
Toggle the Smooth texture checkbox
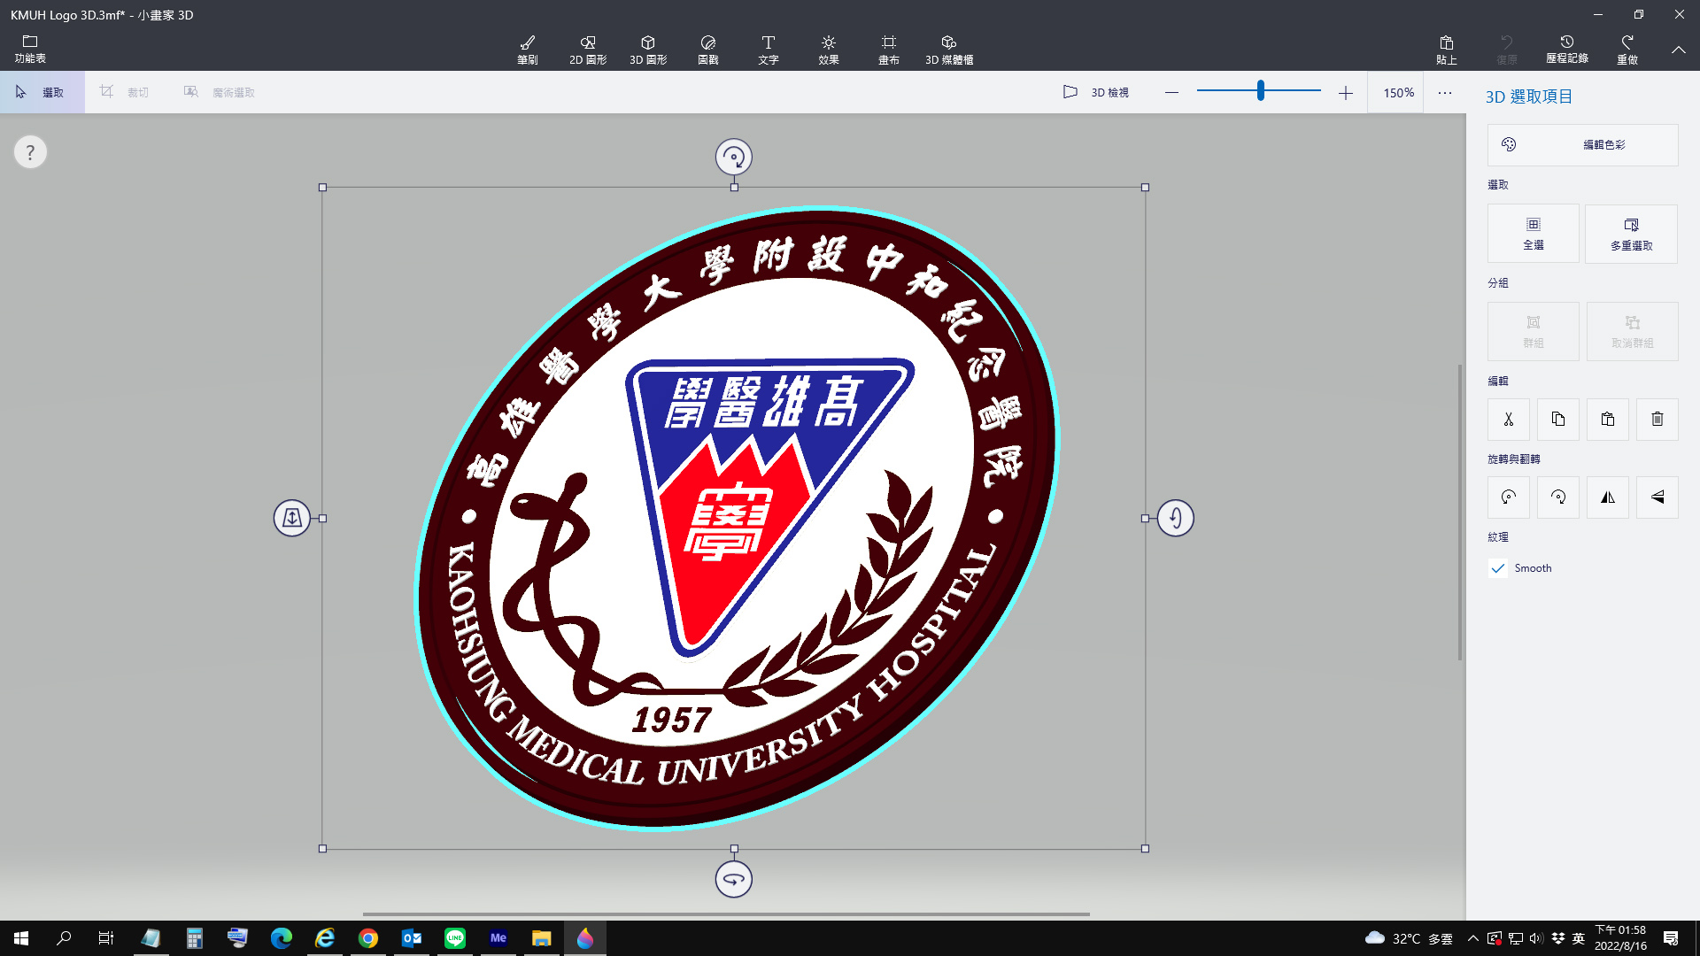pos(1498,568)
